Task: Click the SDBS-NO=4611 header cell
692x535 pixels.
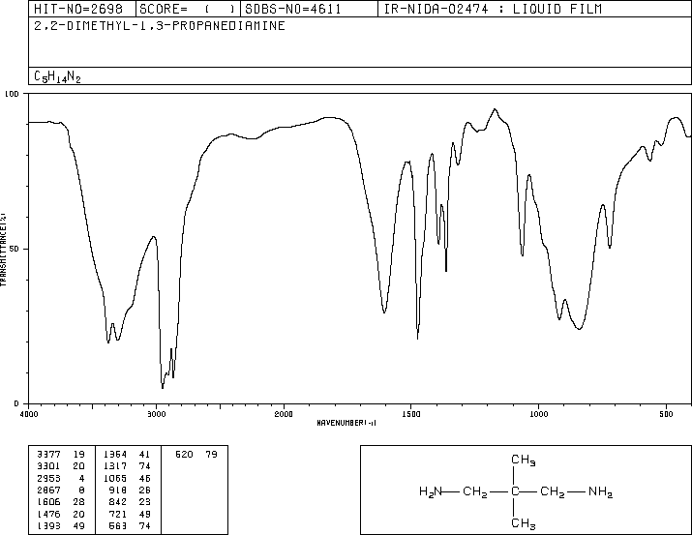Action: (309, 9)
